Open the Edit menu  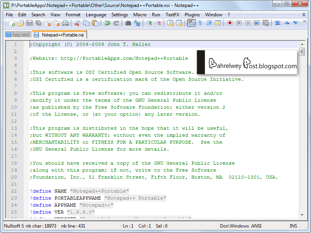[x=22, y=15]
